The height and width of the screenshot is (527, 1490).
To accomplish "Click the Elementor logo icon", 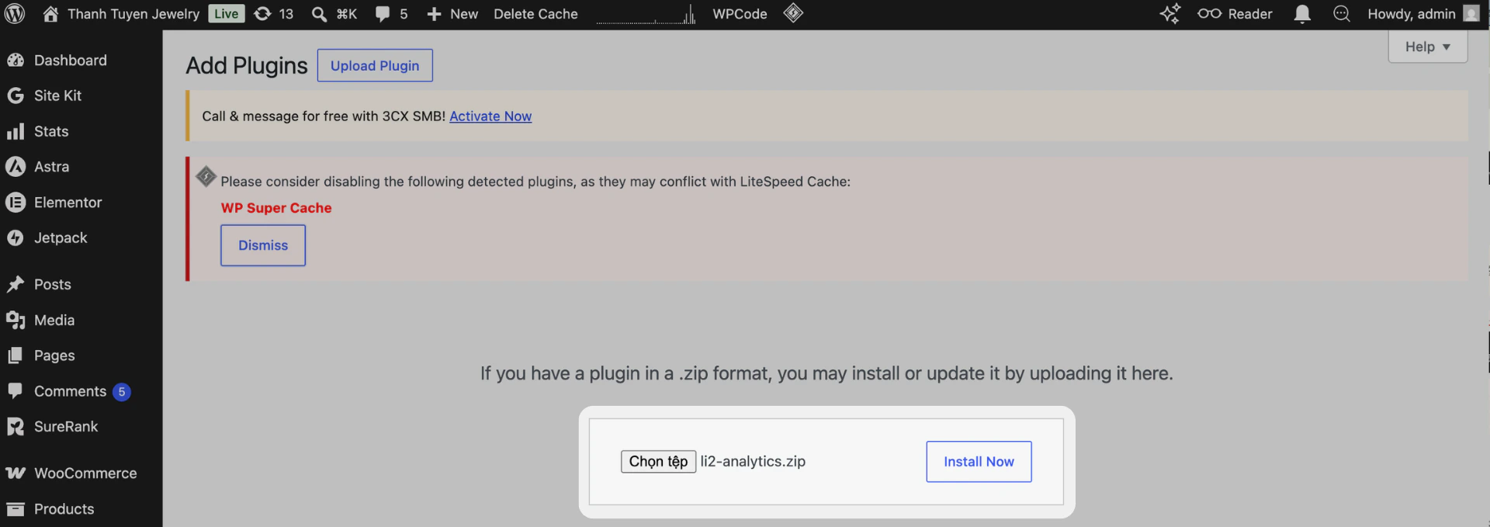I will click(x=16, y=203).
